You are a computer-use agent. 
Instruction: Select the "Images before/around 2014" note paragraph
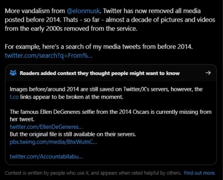pyautogui.click(x=106, y=93)
